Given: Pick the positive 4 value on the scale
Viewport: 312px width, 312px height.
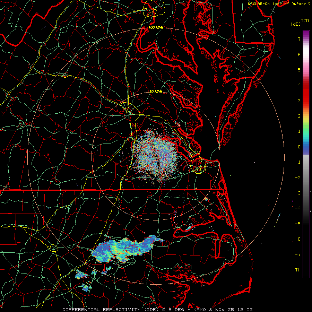Looking at the screenshot, I should pos(299,85).
